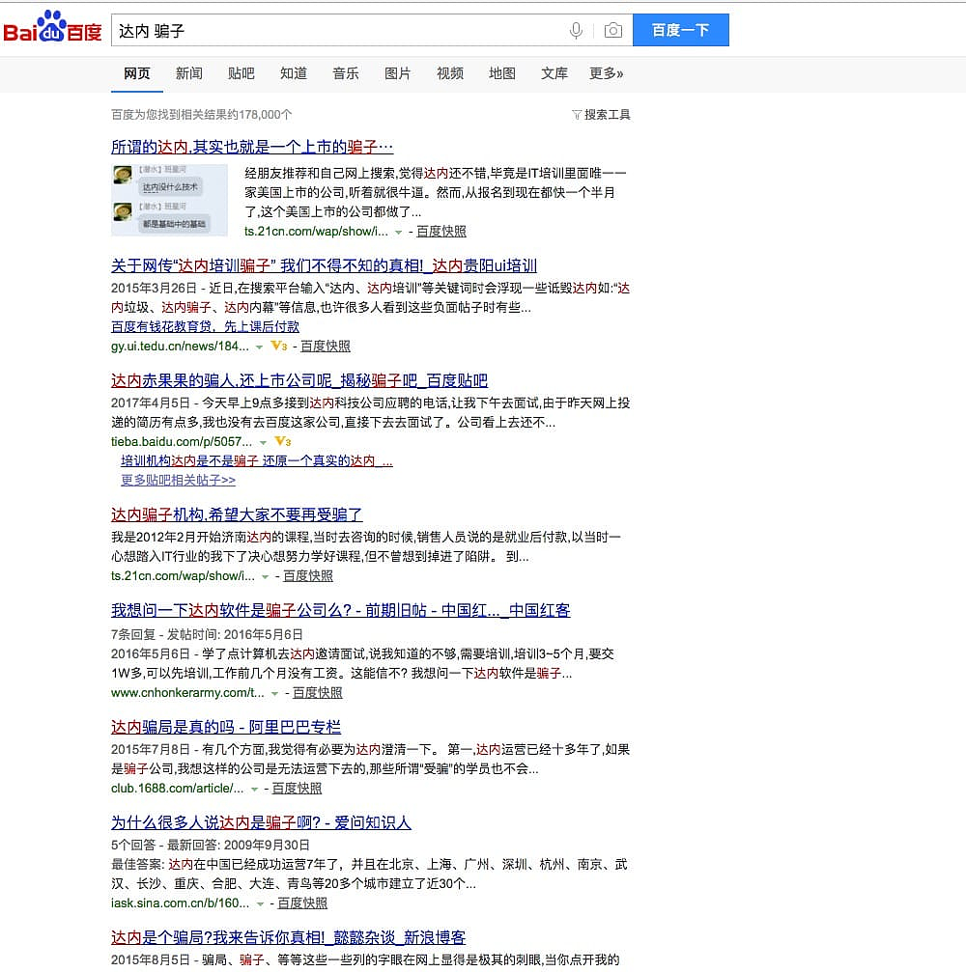Click V3 badge beside tieba.baidu.com result
Screen dimensions: 966x972
click(283, 441)
